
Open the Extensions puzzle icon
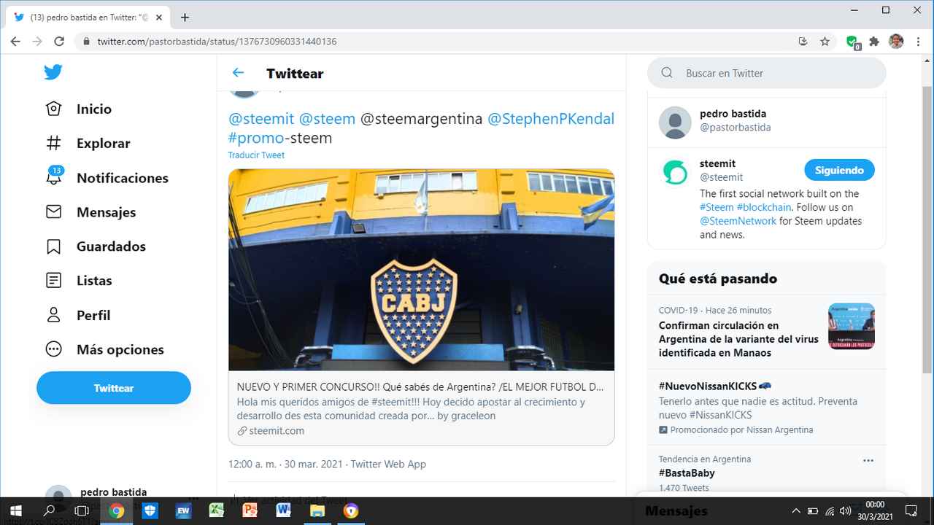[874, 42]
